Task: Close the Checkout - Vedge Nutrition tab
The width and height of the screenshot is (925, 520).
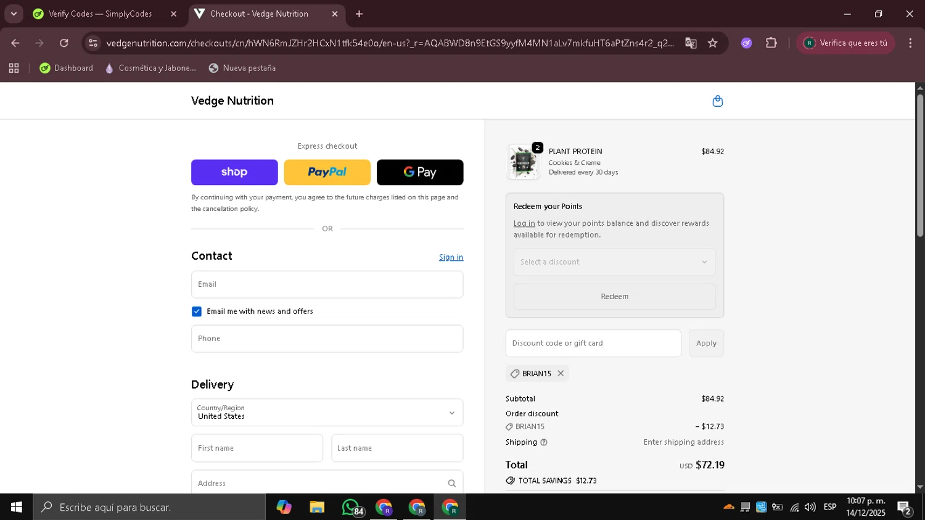Action: [335, 14]
